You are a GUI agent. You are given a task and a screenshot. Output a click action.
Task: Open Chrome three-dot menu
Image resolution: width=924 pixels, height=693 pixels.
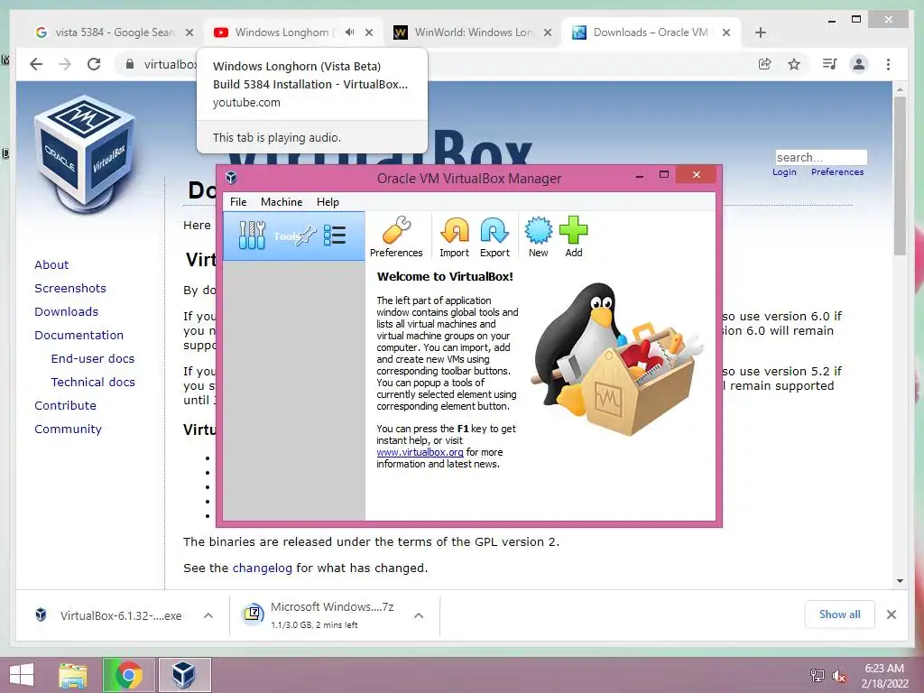pos(888,64)
